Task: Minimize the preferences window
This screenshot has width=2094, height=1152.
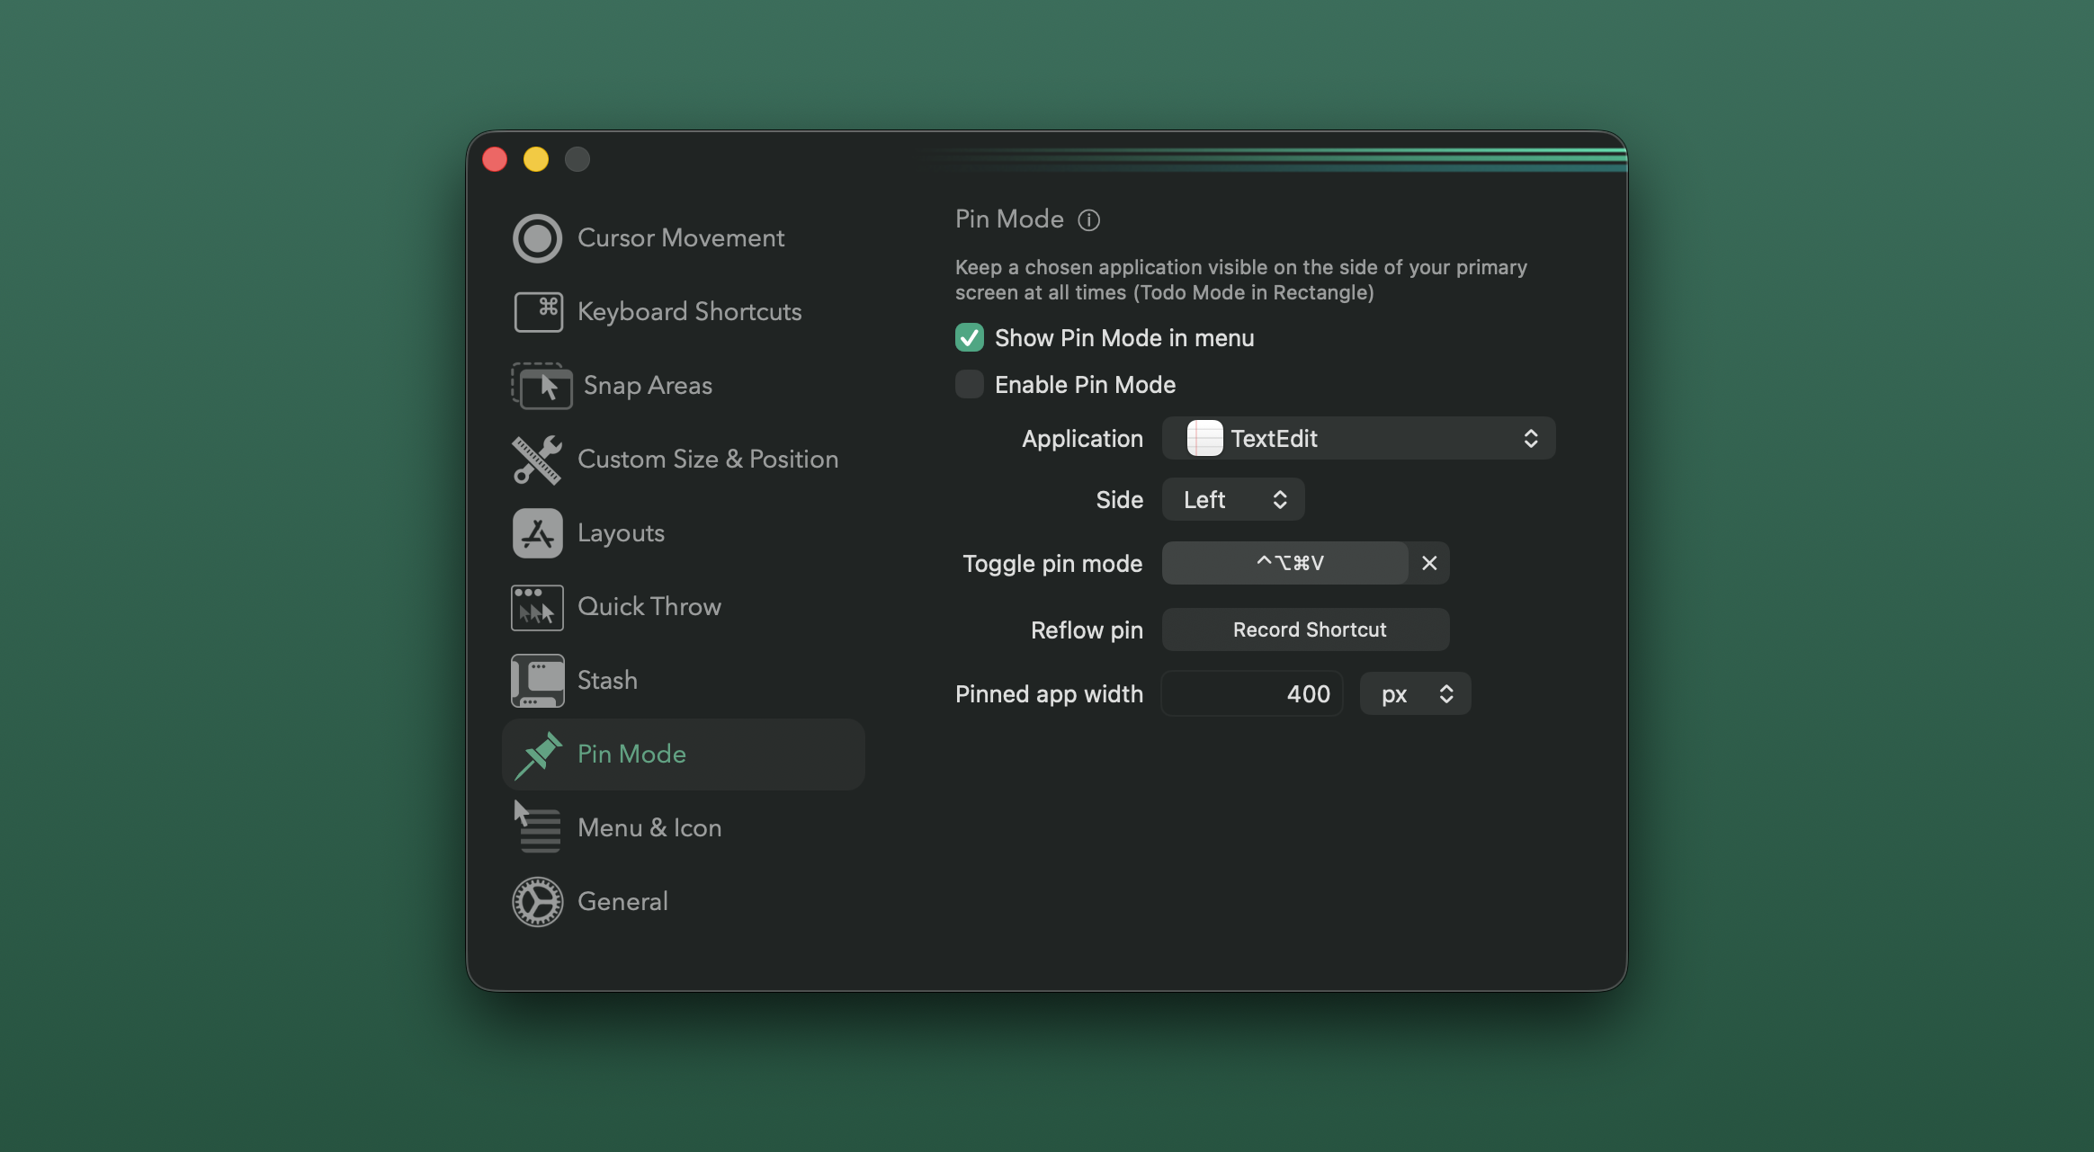Action: click(x=536, y=159)
